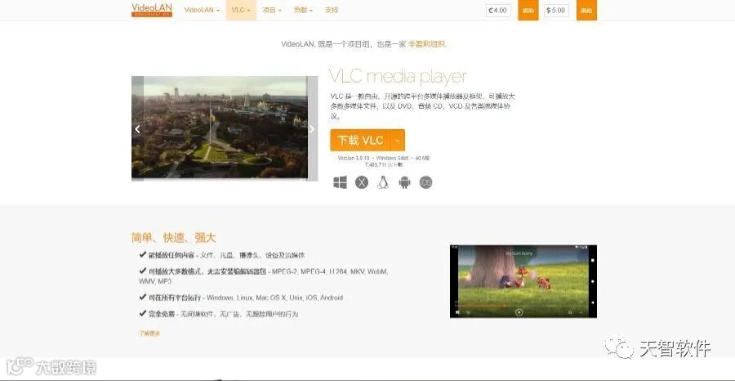735x381 pixels.
Task: Click the VideoLAN organization logo
Action: (x=151, y=10)
